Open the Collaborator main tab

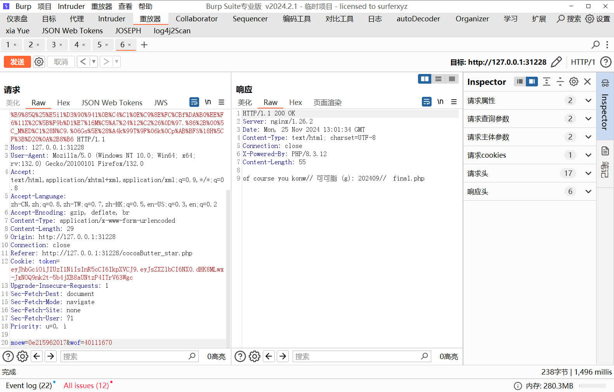click(x=197, y=19)
